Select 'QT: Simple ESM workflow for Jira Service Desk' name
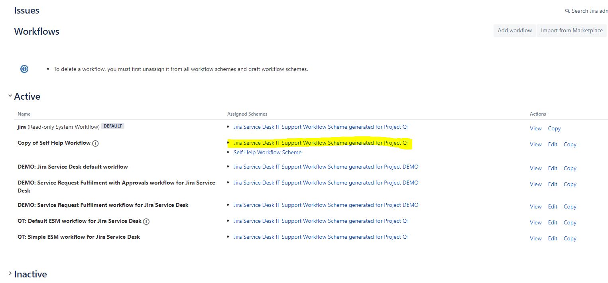The height and width of the screenshot is (283, 608). coord(79,237)
